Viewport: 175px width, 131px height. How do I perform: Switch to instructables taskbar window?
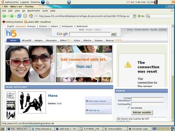click(x=115, y=129)
